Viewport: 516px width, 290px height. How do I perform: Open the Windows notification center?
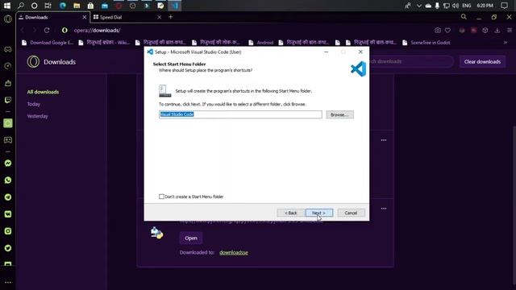(504, 6)
